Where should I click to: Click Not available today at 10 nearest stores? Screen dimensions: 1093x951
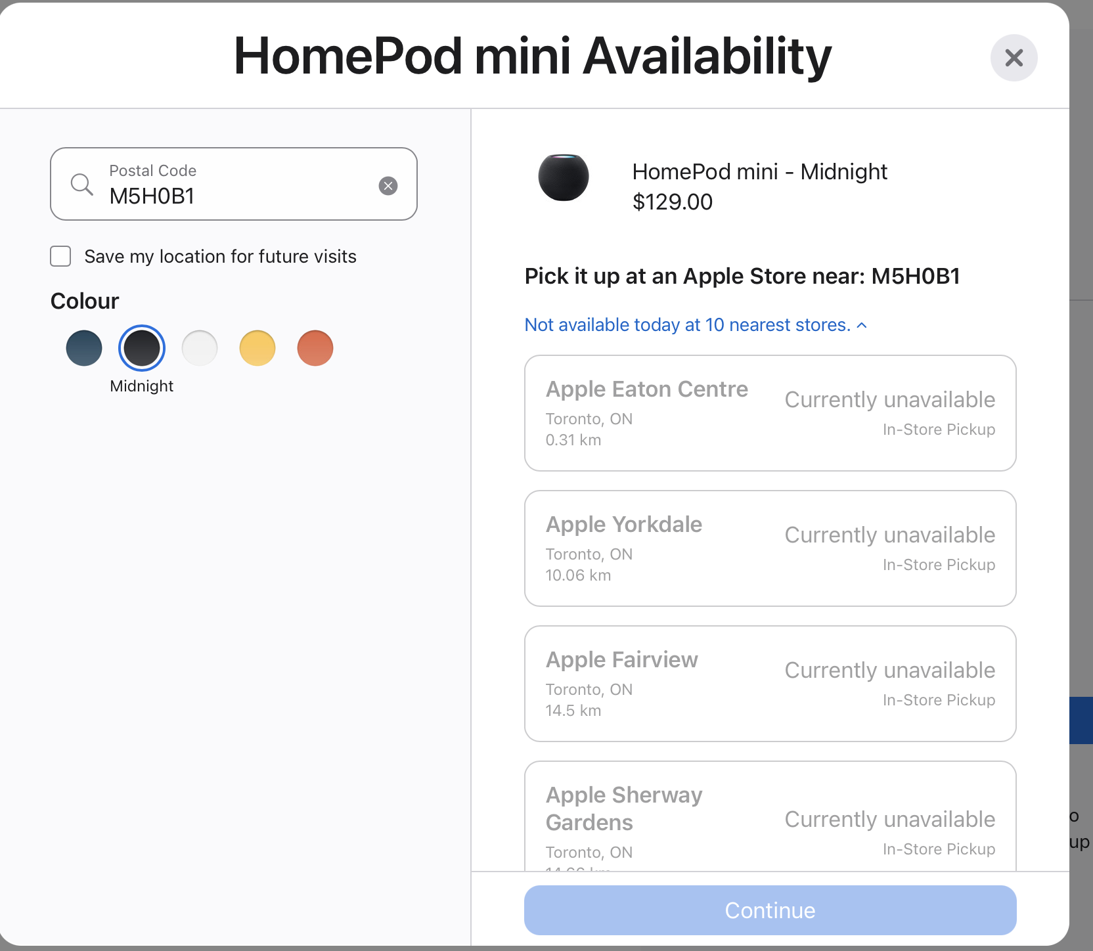pyautogui.click(x=688, y=324)
